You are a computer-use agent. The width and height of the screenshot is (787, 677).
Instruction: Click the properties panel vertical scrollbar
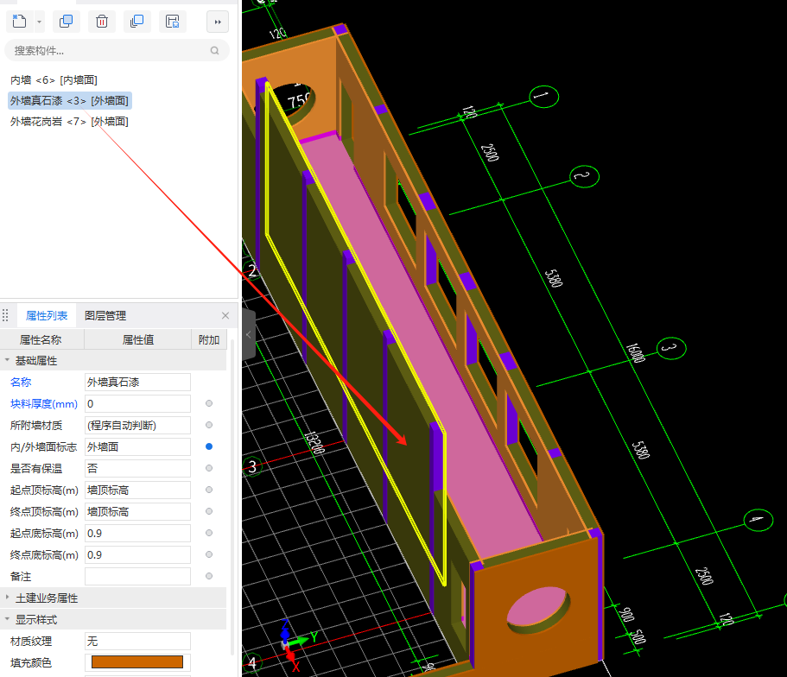[x=232, y=497]
